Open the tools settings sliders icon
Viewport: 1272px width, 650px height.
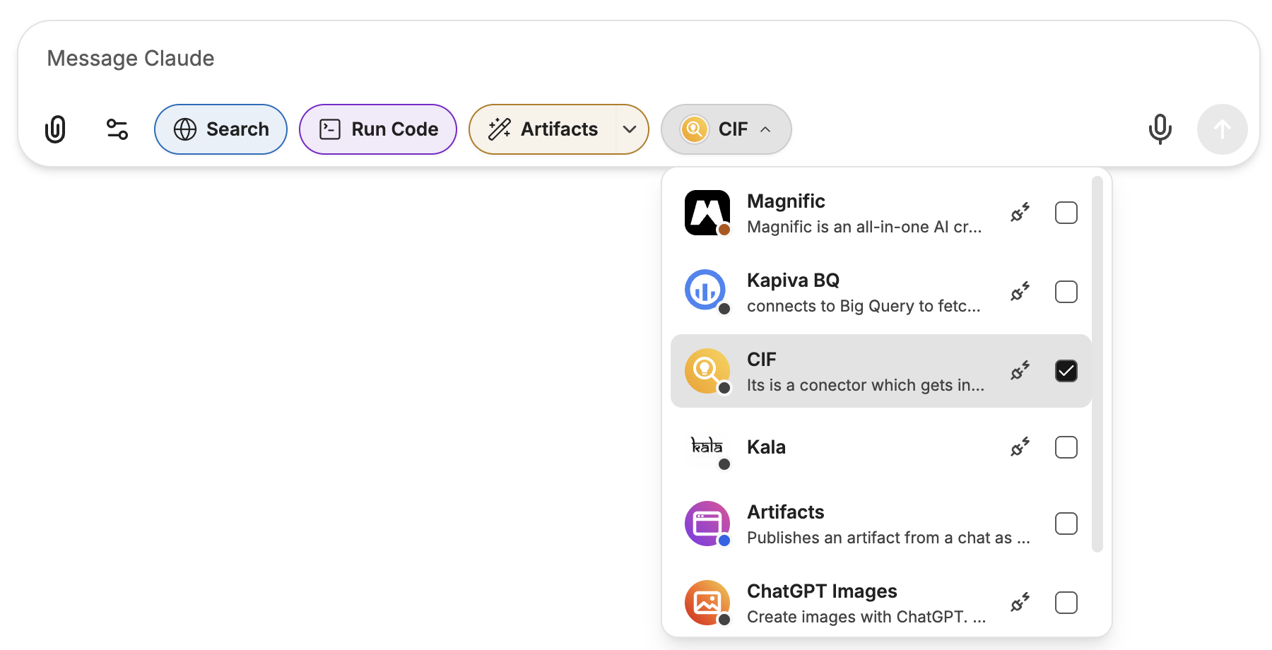(x=117, y=129)
